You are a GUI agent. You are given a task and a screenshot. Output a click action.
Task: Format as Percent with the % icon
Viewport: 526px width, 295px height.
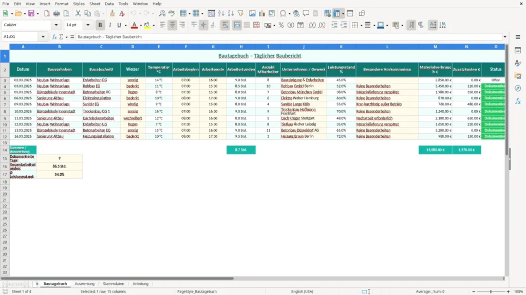point(281,25)
